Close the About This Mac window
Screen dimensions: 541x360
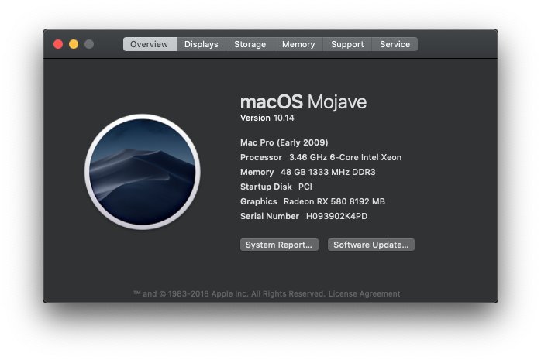click(58, 44)
